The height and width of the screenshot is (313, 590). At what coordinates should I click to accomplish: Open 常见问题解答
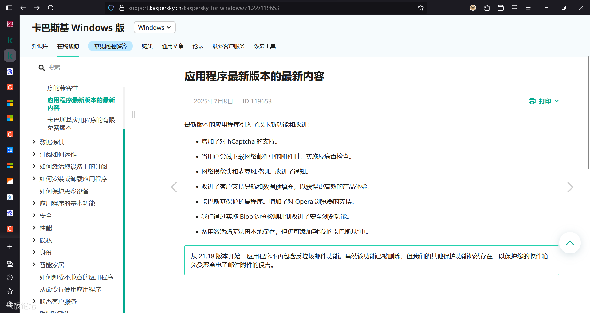pyautogui.click(x=110, y=46)
